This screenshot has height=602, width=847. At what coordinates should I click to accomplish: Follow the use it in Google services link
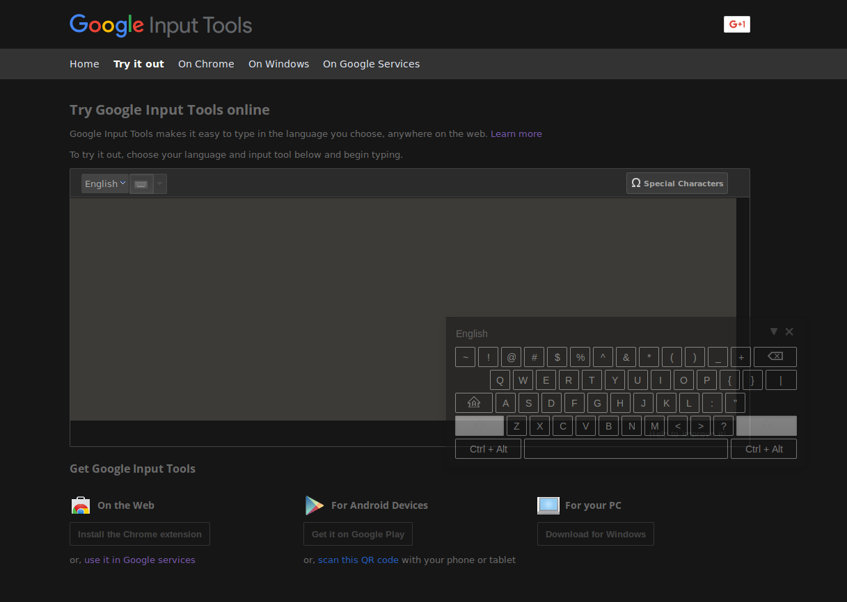point(140,560)
